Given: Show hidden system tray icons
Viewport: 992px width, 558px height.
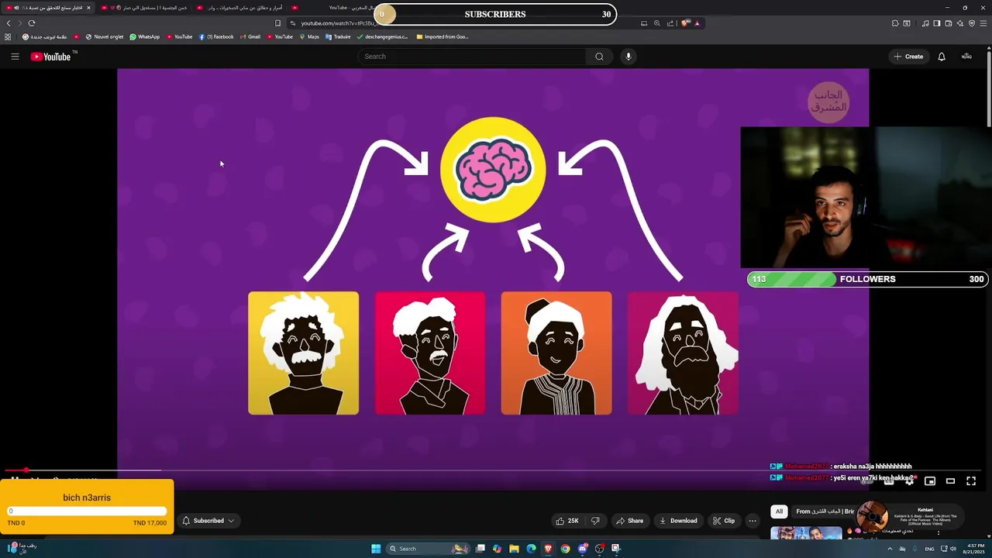Looking at the screenshot, I should tap(890, 549).
